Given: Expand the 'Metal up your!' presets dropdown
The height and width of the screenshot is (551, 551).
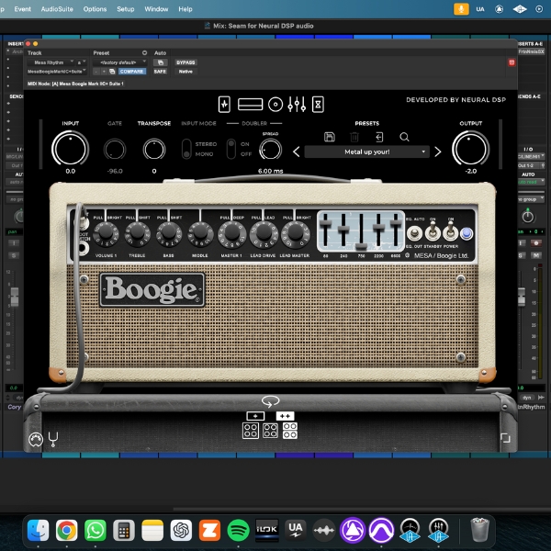Looking at the screenshot, I should point(366,152).
